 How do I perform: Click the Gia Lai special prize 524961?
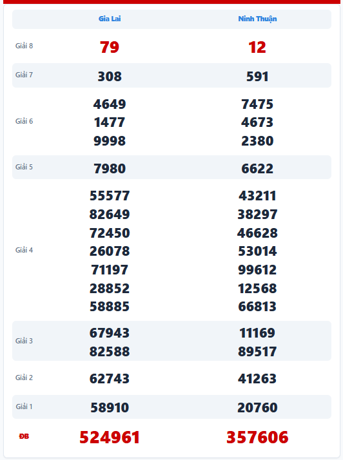pyautogui.click(x=110, y=437)
